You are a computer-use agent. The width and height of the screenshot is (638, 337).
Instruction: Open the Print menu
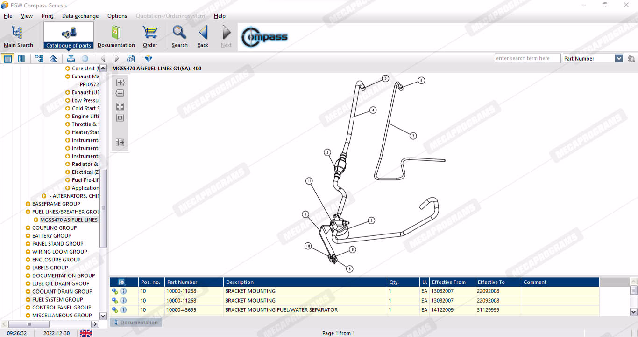point(48,16)
